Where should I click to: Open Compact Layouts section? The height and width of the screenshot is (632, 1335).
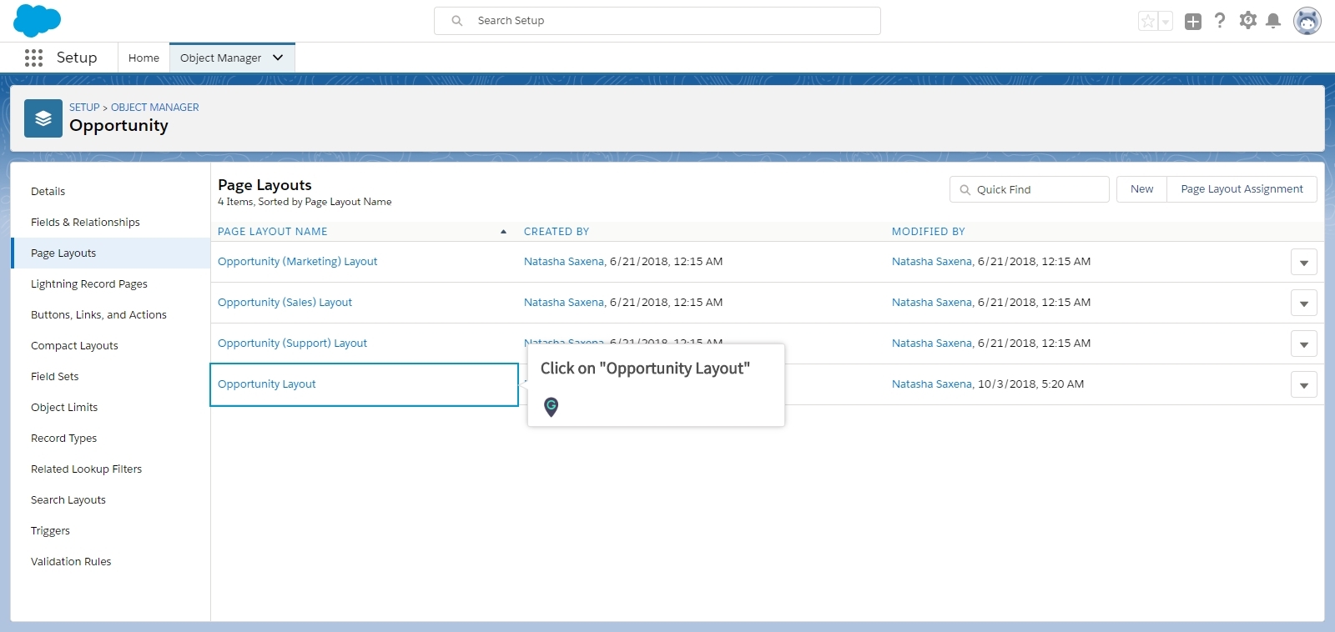(74, 346)
